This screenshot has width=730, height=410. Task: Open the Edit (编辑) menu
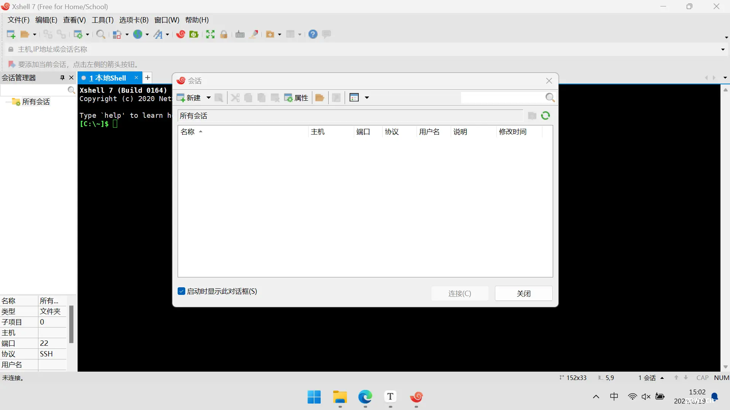[46, 20]
